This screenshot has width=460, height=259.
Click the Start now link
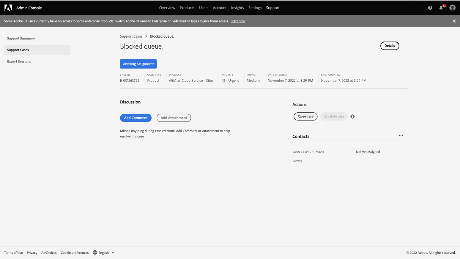tap(238, 21)
